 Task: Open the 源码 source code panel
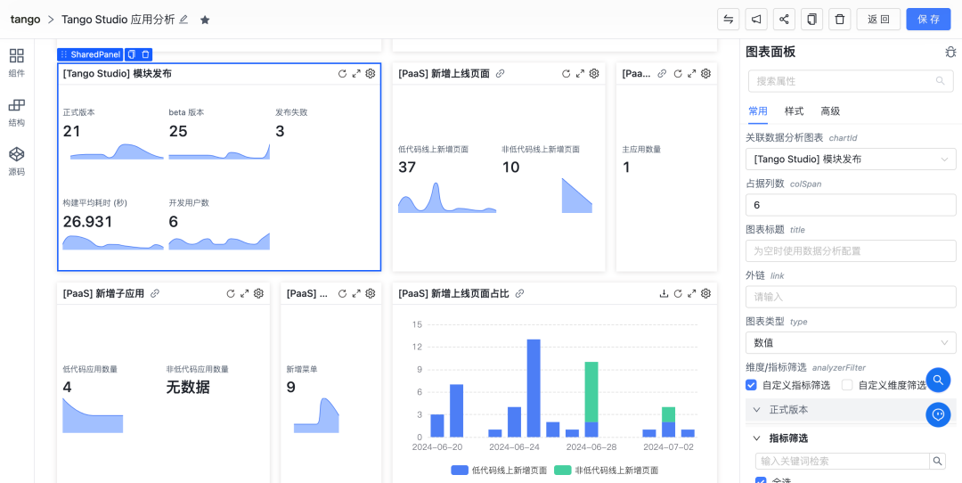pyautogui.click(x=16, y=160)
